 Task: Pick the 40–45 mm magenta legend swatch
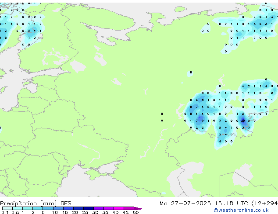[119, 208]
